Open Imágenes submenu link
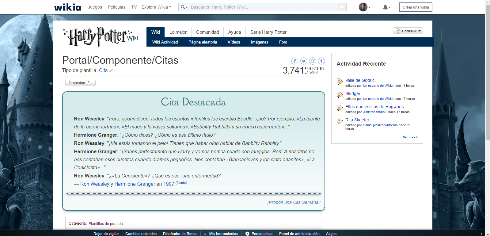 (x=260, y=42)
